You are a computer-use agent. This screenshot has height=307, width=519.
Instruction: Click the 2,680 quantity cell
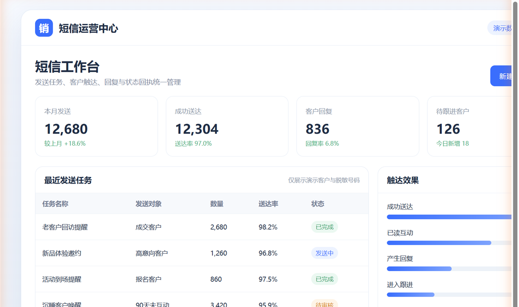218,227
